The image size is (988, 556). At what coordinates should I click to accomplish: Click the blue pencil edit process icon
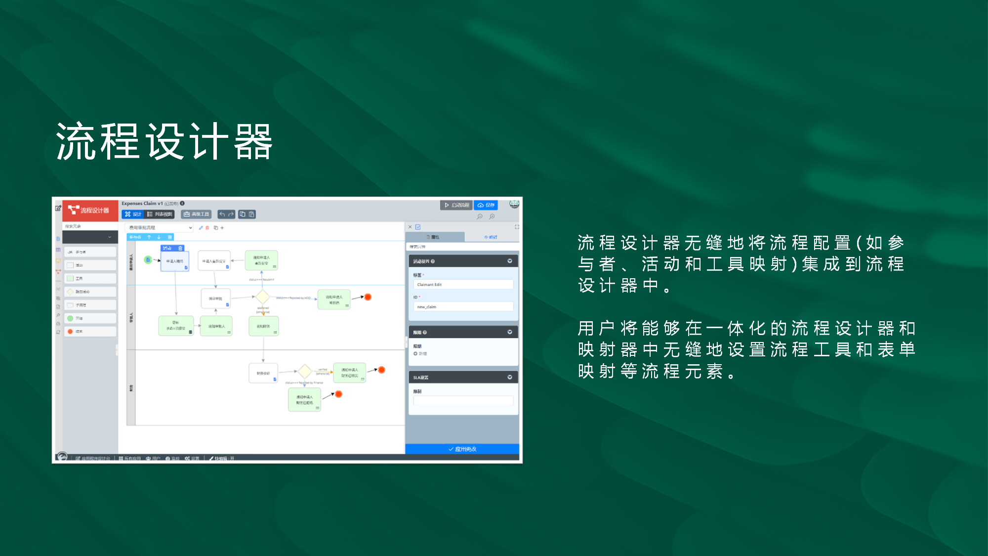coord(201,228)
